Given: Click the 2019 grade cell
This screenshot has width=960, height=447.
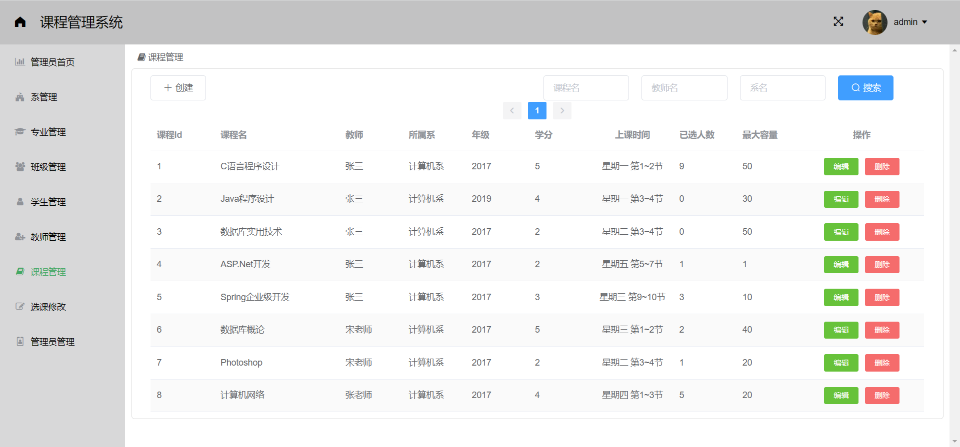Looking at the screenshot, I should pyautogui.click(x=481, y=199).
